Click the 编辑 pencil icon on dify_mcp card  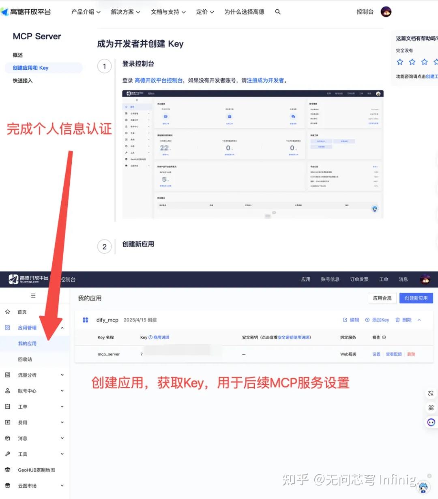click(x=345, y=320)
